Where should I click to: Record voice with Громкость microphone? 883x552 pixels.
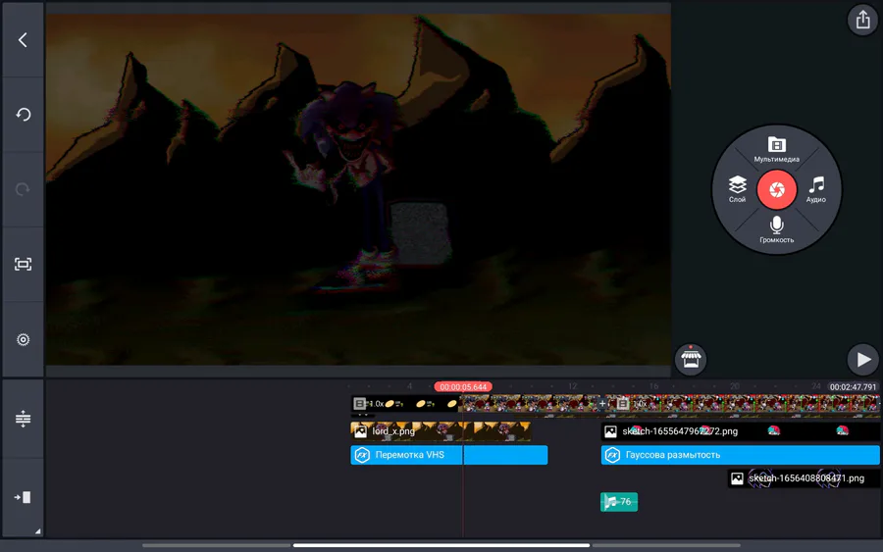tap(777, 229)
